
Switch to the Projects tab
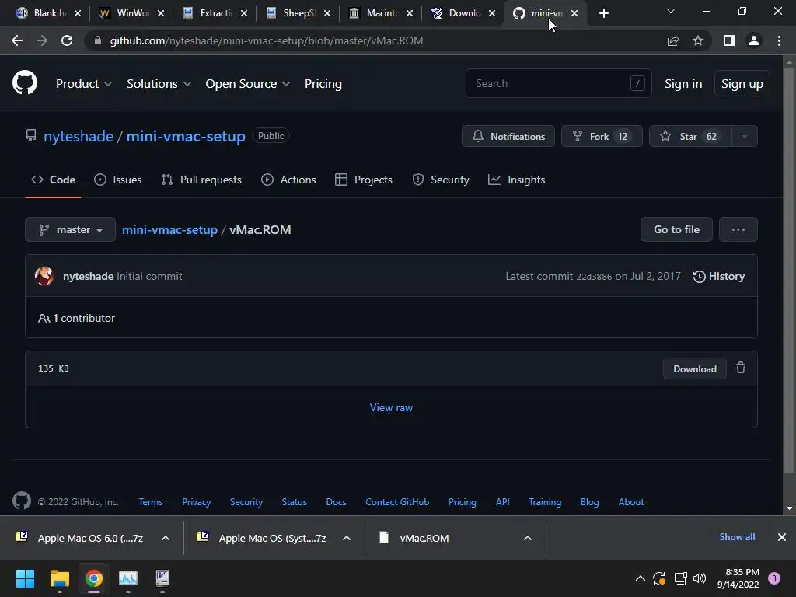364,180
